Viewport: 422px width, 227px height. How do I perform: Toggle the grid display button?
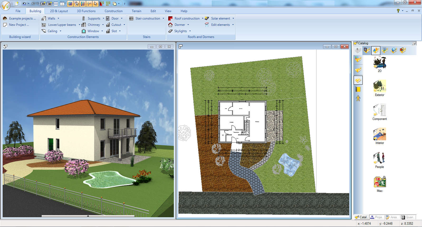(x=70, y=4)
